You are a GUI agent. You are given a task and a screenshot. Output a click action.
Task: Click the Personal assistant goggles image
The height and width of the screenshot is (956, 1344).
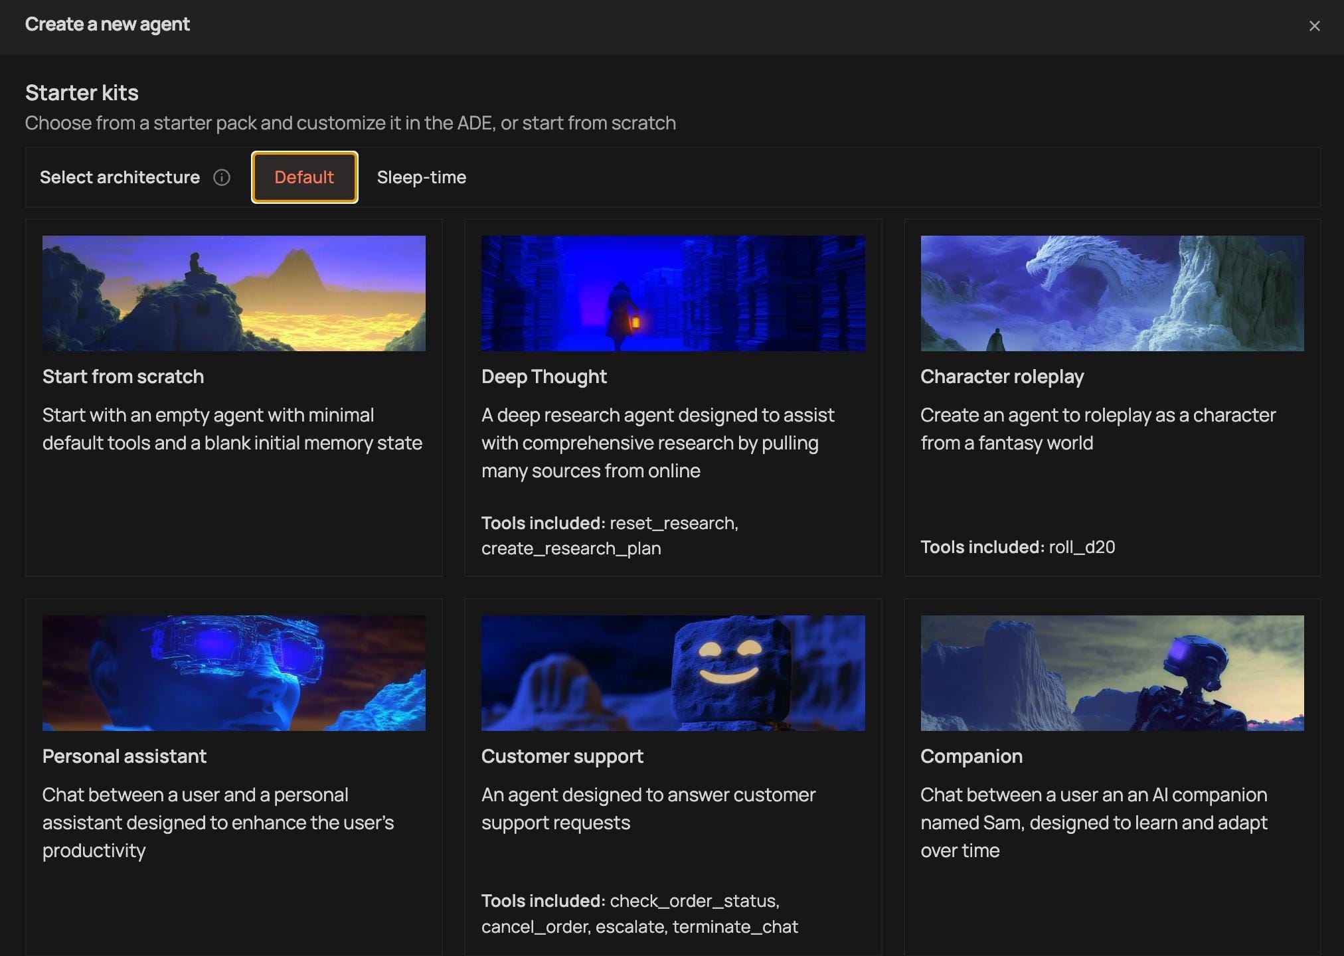coord(234,673)
